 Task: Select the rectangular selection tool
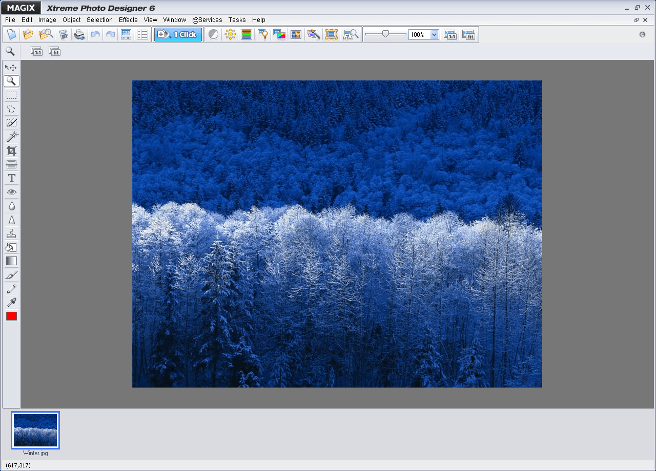tap(11, 95)
